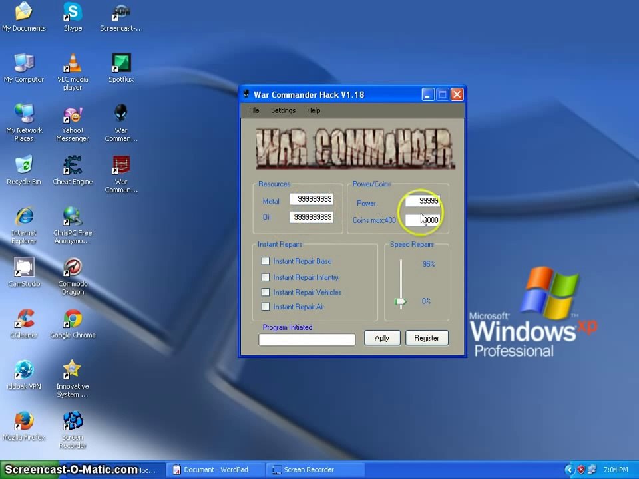The image size is (639, 479).
Task: Click the 95% speed repairs label
Action: [429, 264]
